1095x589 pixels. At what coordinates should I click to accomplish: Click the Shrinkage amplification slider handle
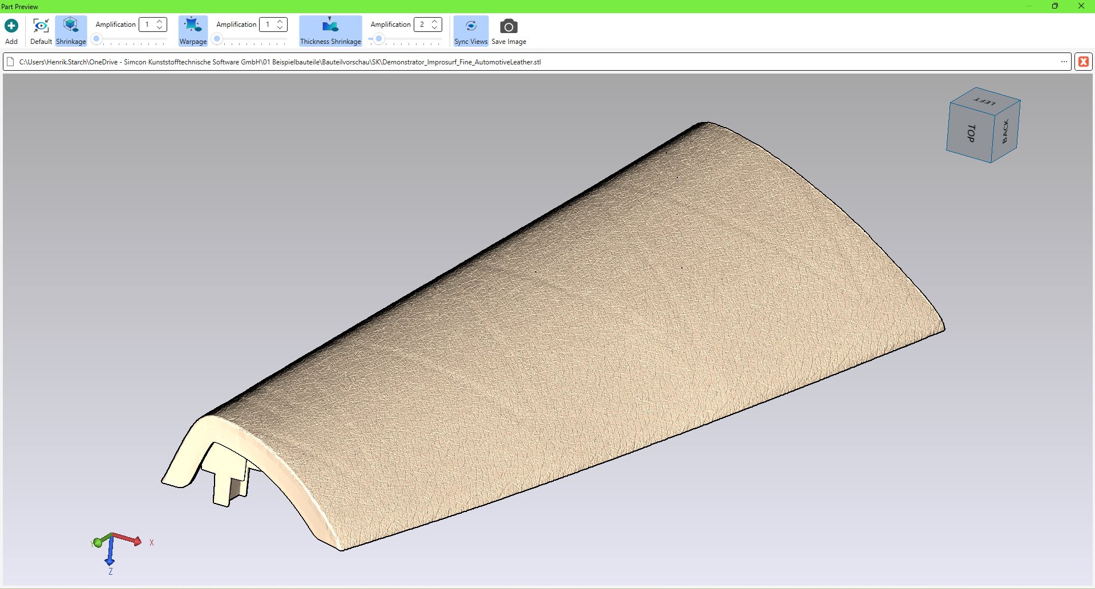97,39
